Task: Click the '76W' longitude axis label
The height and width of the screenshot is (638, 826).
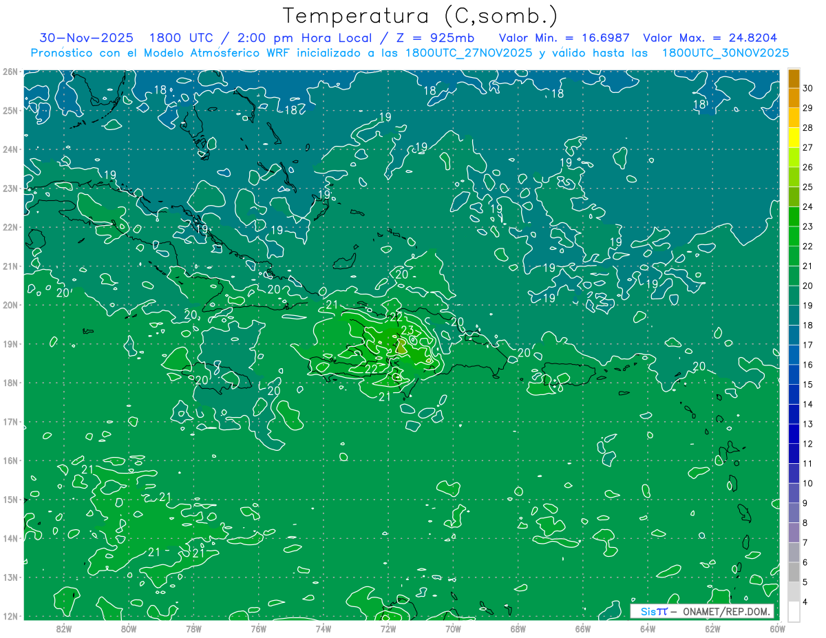Action: click(x=258, y=628)
